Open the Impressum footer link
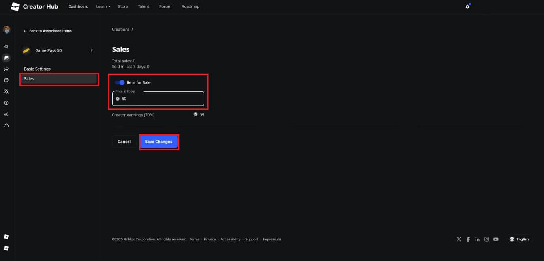544x261 pixels. (x=272, y=239)
